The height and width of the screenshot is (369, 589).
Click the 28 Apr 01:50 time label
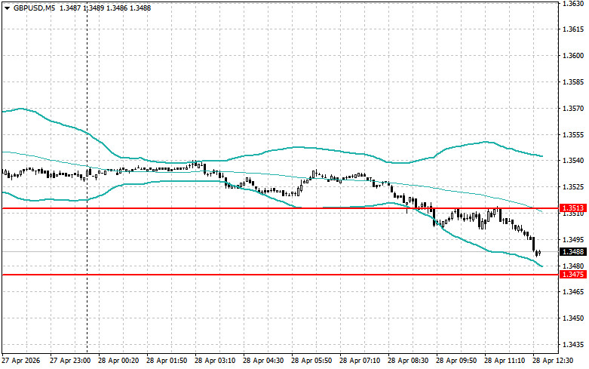167,361
